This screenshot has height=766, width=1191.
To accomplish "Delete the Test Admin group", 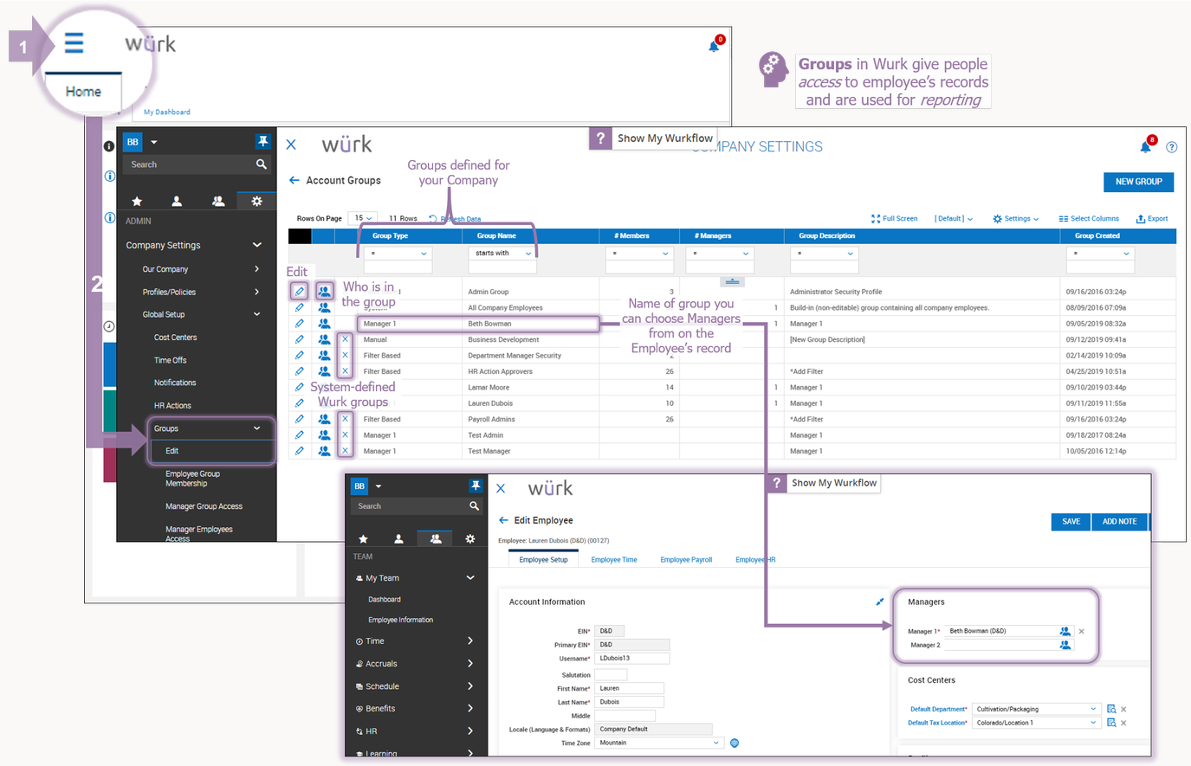I will click(x=345, y=435).
